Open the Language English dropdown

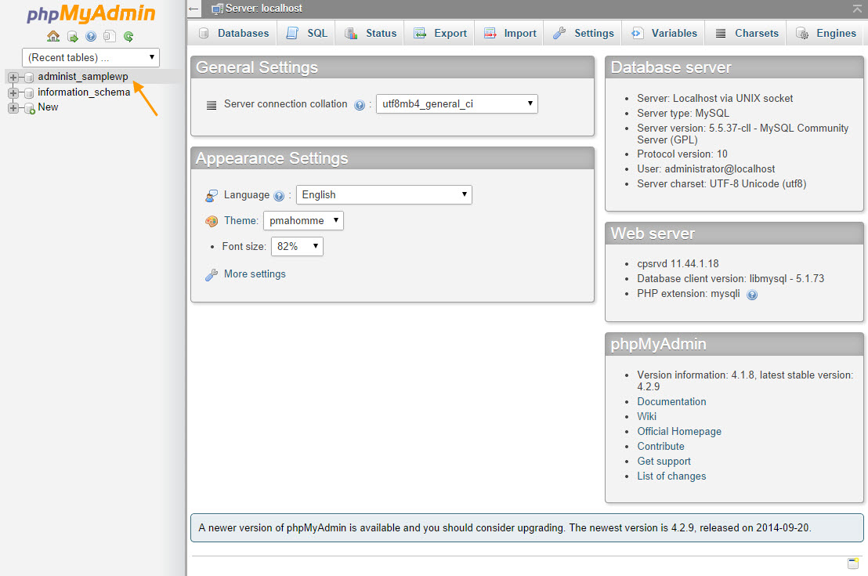click(x=384, y=194)
